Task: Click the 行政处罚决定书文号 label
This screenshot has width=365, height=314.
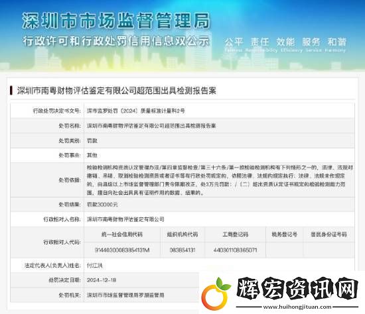Action: (57, 111)
